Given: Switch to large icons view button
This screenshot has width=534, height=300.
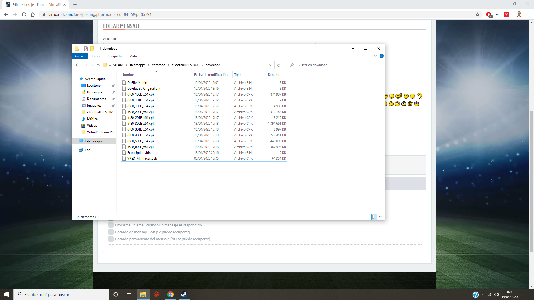Looking at the screenshot, I should tap(380, 217).
